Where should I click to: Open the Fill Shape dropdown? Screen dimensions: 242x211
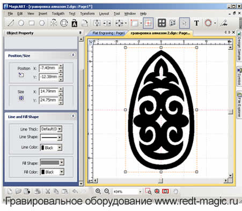point(62,163)
